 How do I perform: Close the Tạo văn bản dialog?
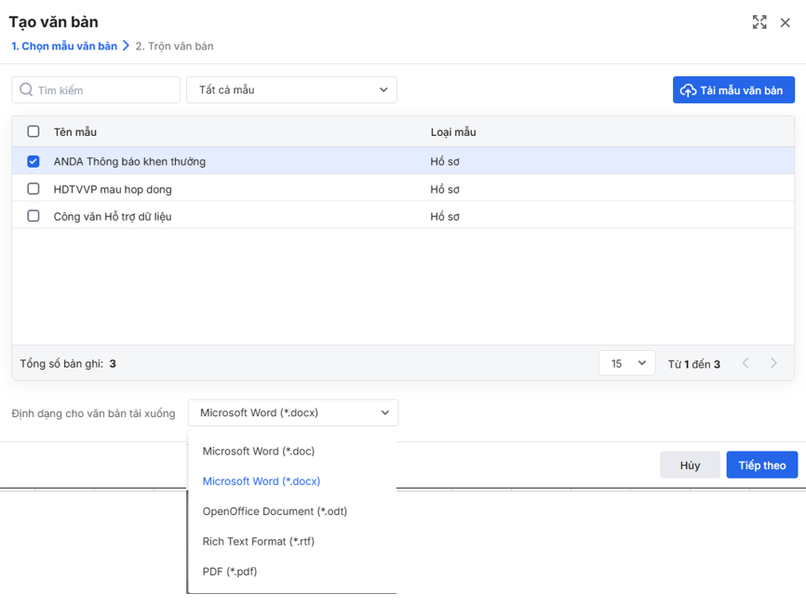coord(786,22)
